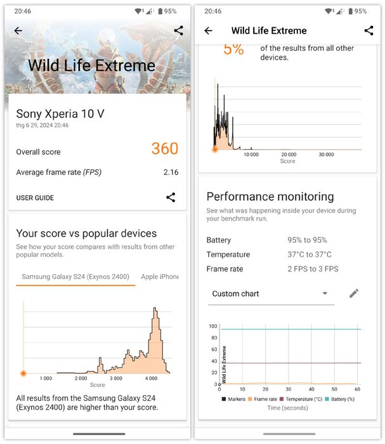Open the USER GUIDE link

pos(35,198)
